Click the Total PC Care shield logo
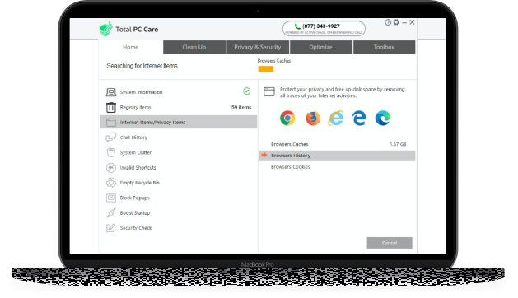The image size is (518, 298). tap(105, 29)
